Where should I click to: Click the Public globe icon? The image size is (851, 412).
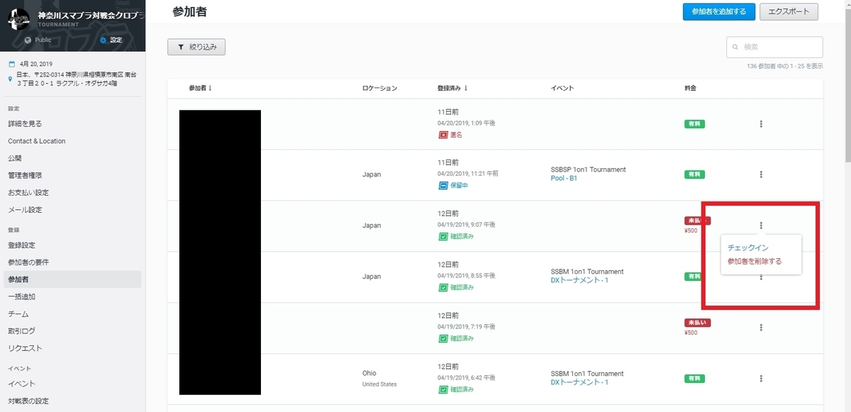pos(28,40)
